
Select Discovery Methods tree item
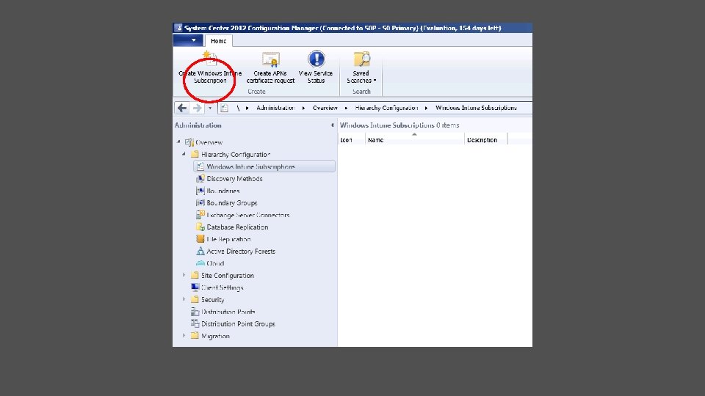[234, 179]
